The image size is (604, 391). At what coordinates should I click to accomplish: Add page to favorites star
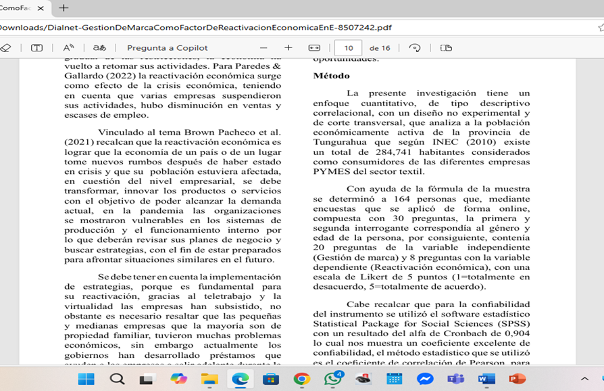601,27
